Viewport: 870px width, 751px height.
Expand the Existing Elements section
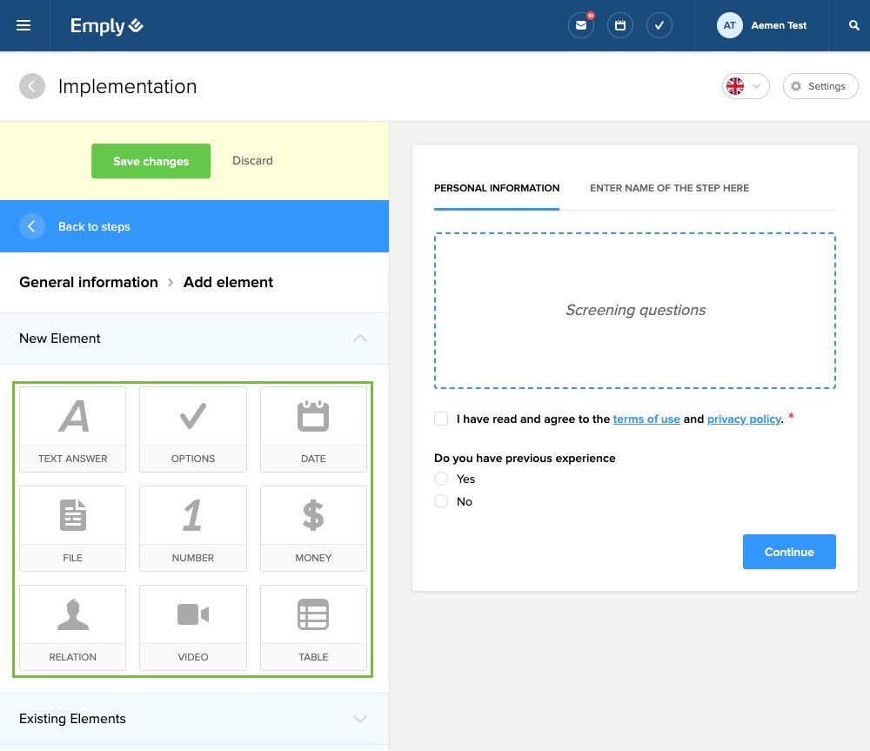(359, 719)
